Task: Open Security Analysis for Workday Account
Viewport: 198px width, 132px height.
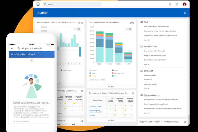Action: click(156, 104)
